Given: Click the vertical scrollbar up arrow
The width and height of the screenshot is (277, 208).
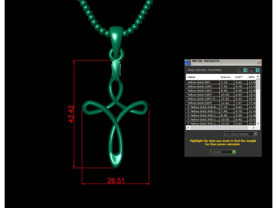Looking at the screenshot, I should (258, 76).
